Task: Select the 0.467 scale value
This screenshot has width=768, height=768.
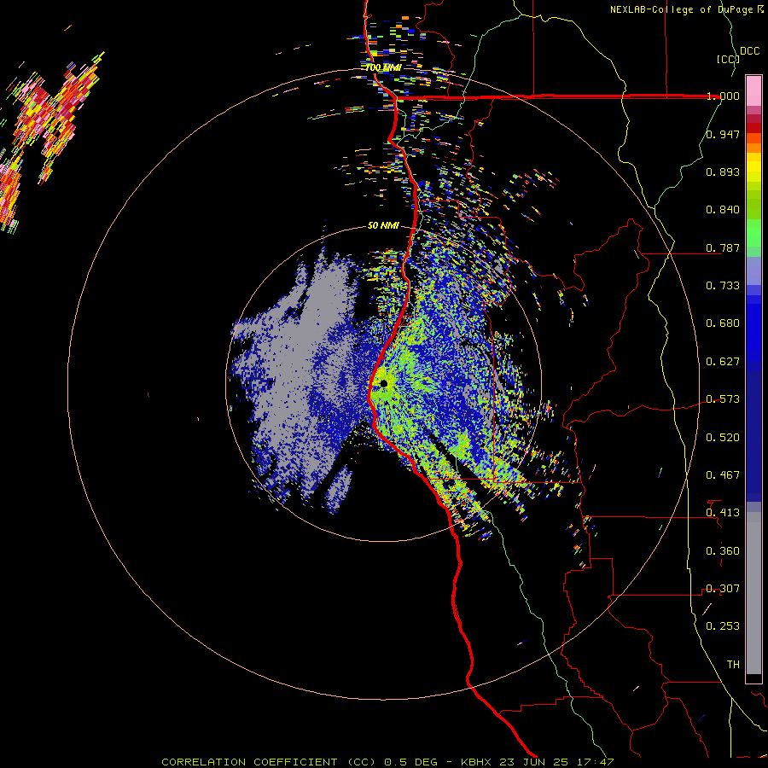Action: [723, 475]
